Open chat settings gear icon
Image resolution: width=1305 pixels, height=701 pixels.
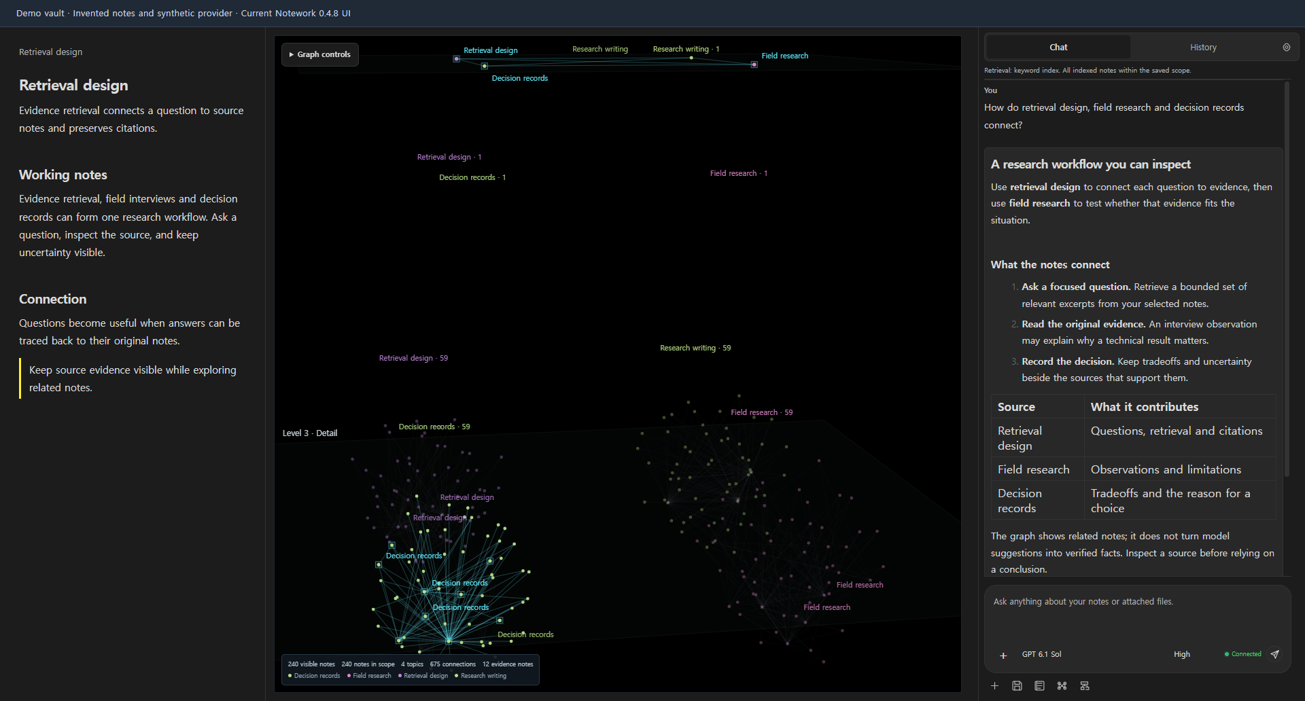(1286, 48)
